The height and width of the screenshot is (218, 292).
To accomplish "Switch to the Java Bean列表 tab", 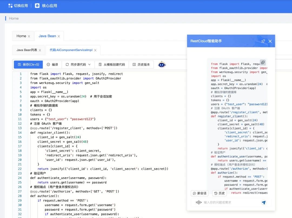I will 27,50.
